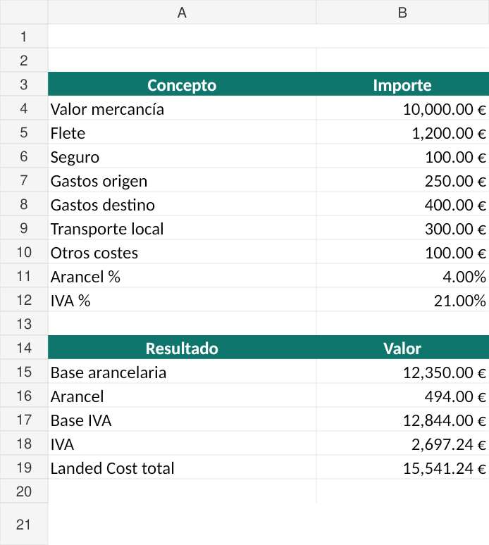This screenshot has height=545, width=489.
Task: Select the 'Base arancelaria' cell
Action: tap(182, 372)
